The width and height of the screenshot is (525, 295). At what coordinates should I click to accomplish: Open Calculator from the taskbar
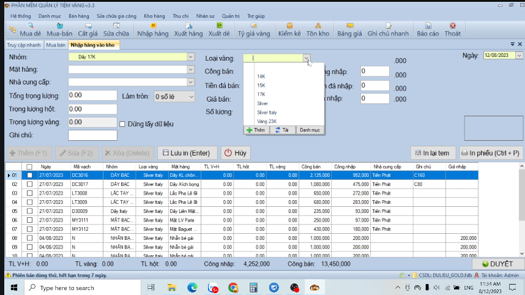coord(253,287)
